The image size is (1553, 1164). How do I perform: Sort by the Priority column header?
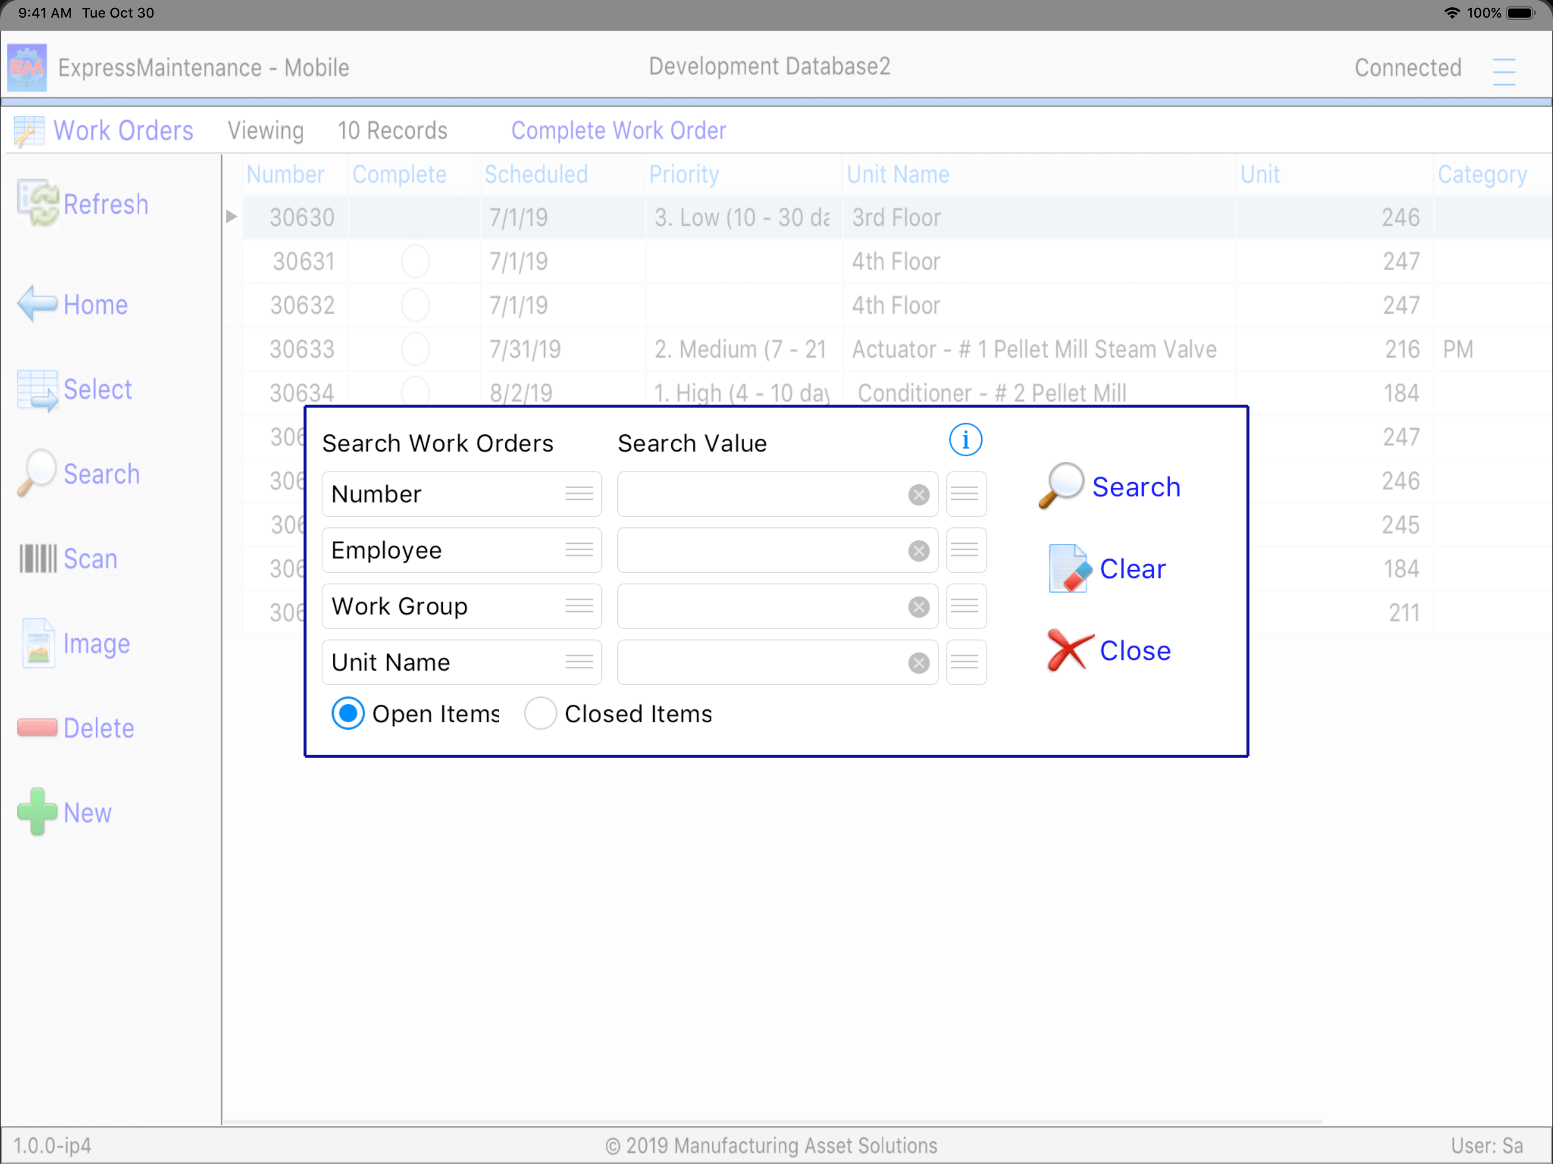tap(684, 174)
